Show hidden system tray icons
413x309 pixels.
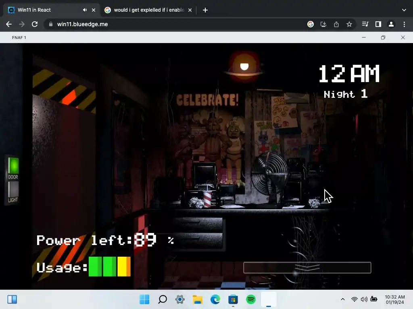pyautogui.click(x=343, y=299)
